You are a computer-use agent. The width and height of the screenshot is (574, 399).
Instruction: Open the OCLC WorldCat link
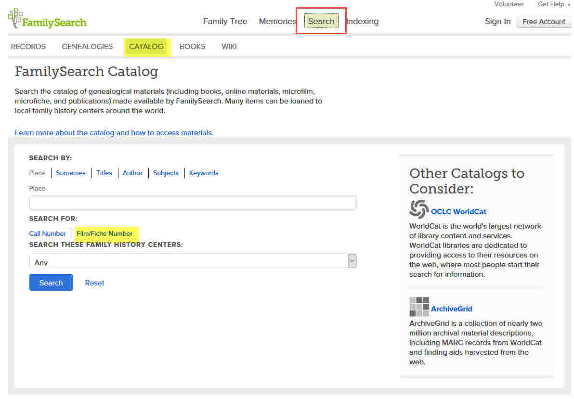coord(458,212)
